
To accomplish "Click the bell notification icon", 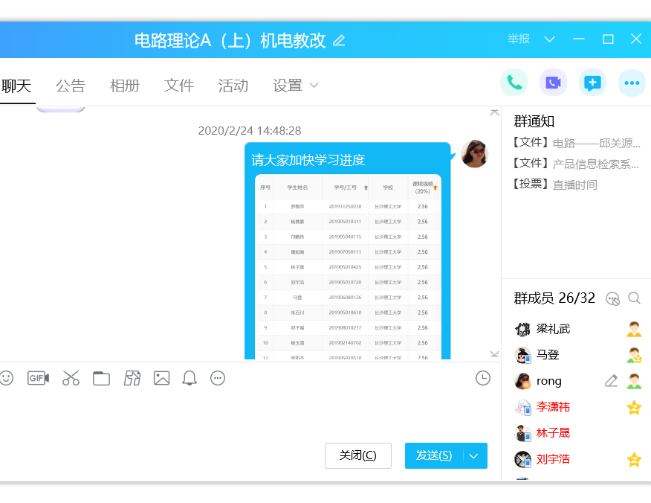I will [x=190, y=378].
